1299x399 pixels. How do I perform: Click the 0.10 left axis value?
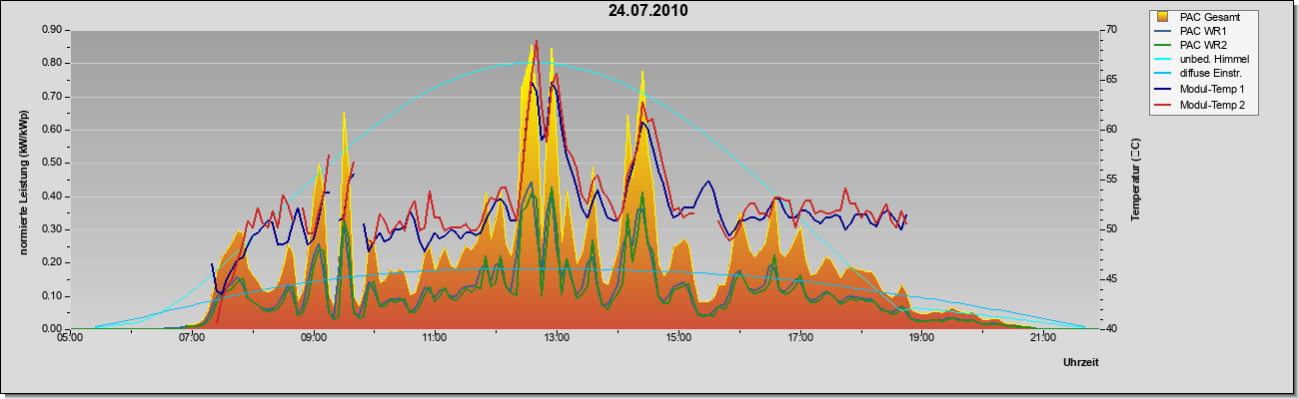click(x=52, y=296)
